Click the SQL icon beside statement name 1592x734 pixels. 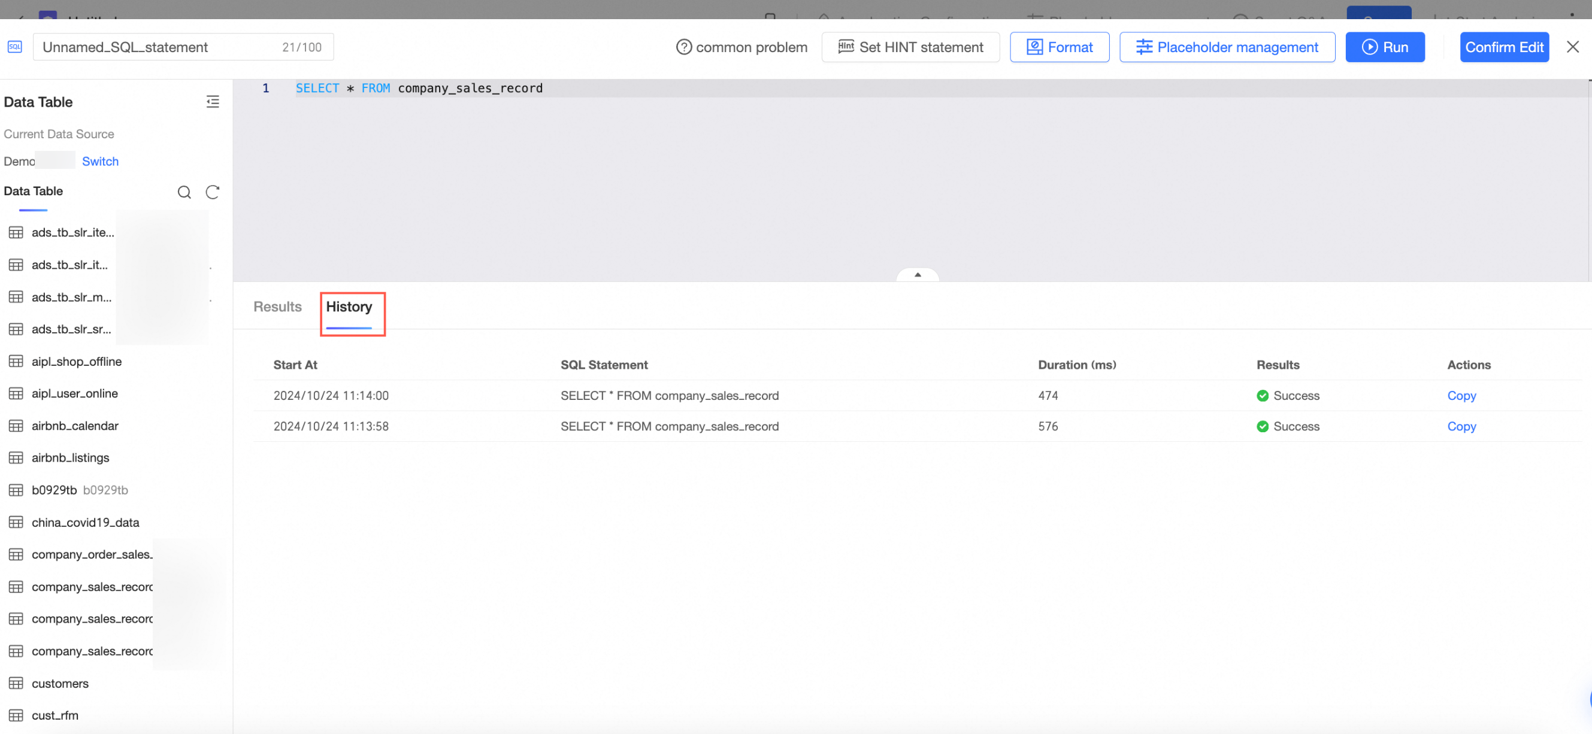[15, 47]
